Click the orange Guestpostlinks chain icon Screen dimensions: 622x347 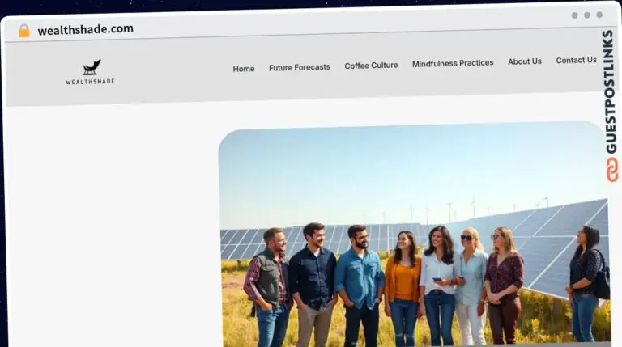click(x=611, y=169)
